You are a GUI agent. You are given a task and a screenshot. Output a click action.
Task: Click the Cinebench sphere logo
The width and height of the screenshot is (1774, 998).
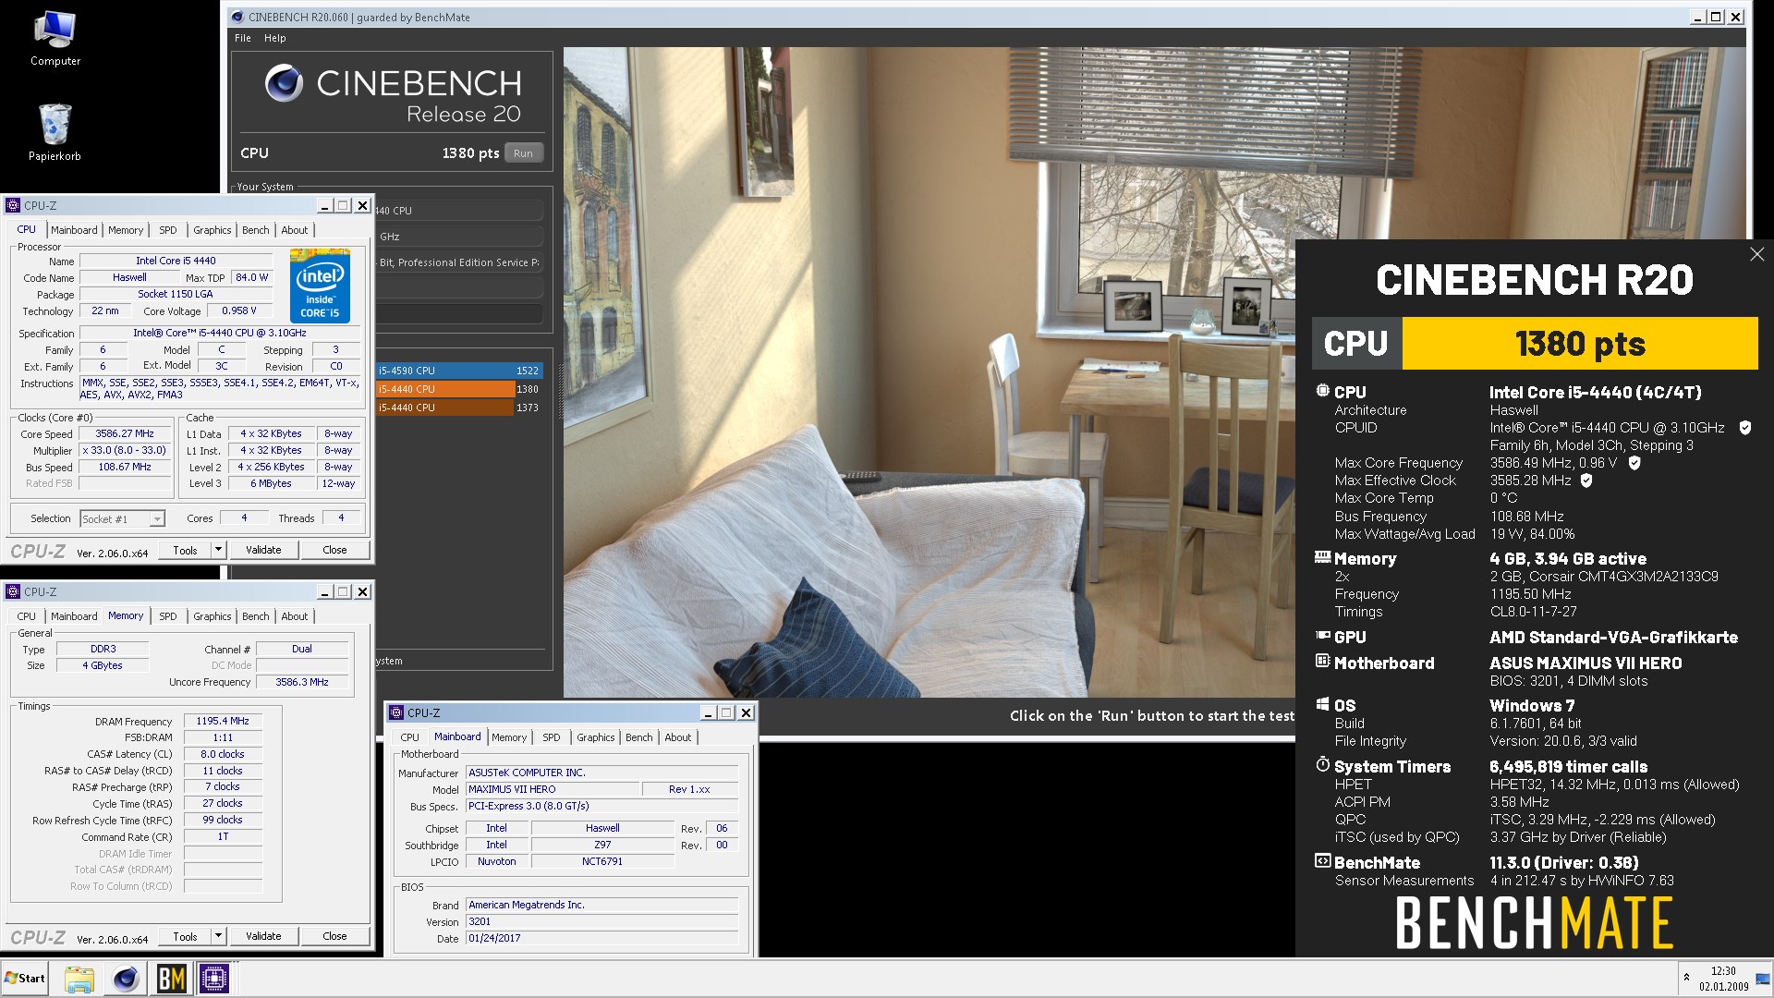284,83
